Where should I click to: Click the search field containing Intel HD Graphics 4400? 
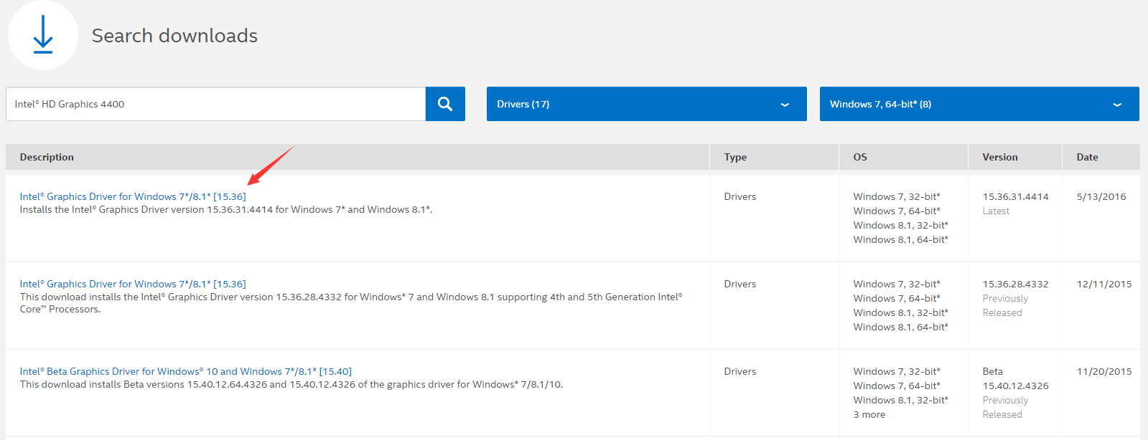(x=215, y=104)
